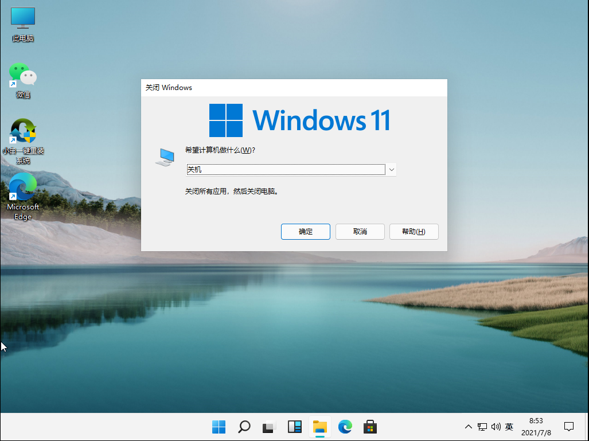Launch File Explorer from the taskbar
The width and height of the screenshot is (589, 441).
[x=319, y=427]
